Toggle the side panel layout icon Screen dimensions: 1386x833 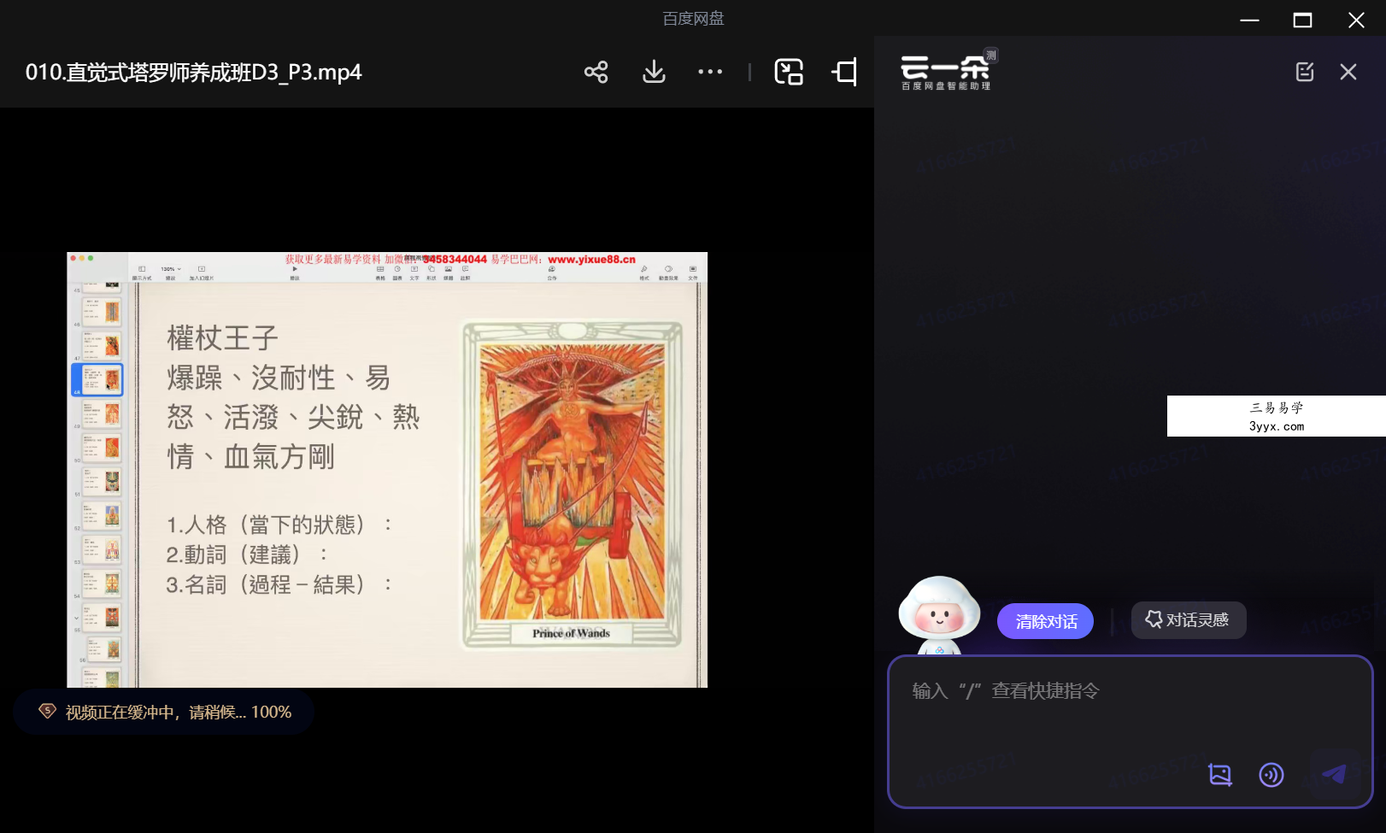[x=844, y=72]
